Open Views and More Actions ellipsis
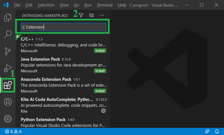The width and height of the screenshot is (224, 135). pos(102,15)
